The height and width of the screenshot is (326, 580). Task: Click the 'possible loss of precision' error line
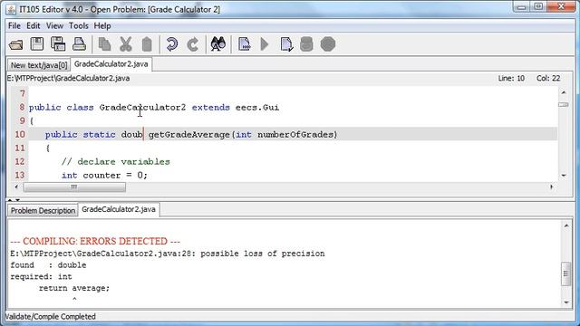[168, 254]
